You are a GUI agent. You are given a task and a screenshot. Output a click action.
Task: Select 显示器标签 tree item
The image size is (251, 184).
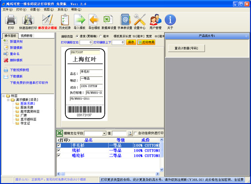pyautogui.click(x=28, y=119)
